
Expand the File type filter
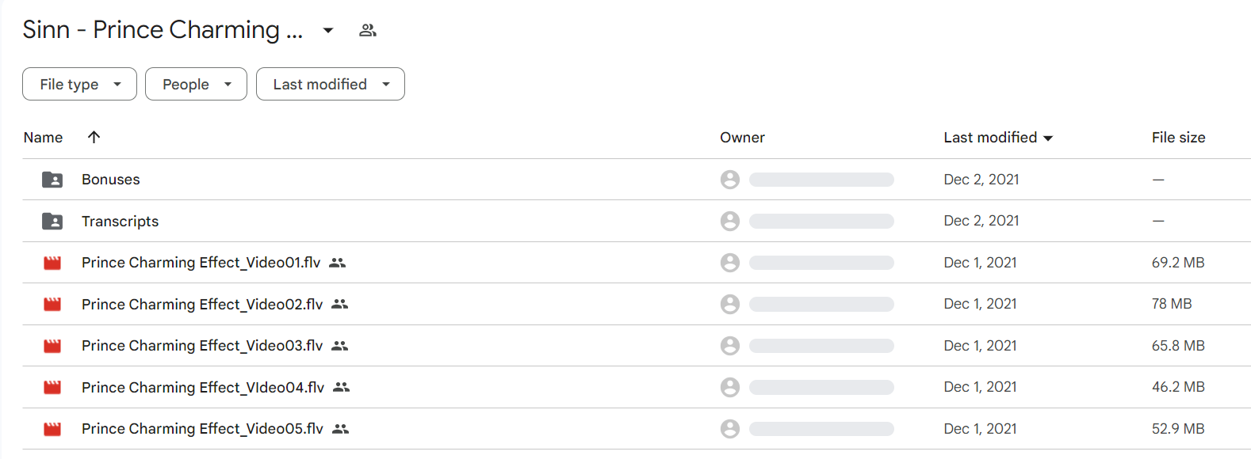(79, 84)
